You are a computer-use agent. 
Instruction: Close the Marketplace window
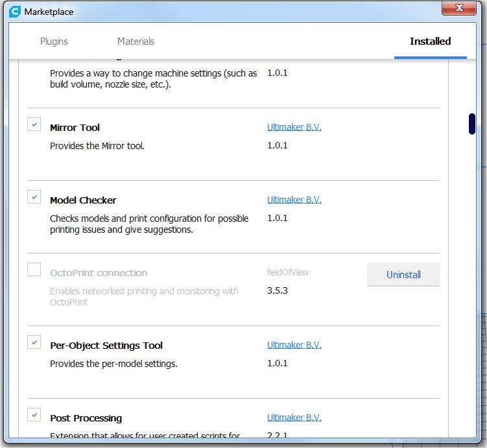[458, 8]
